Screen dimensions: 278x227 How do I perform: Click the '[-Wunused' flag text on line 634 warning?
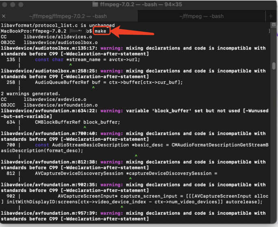[256, 111]
